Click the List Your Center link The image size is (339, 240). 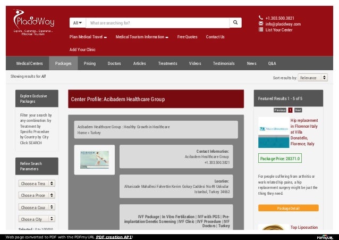point(279,30)
